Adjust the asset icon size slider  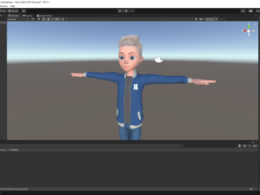click(251, 189)
